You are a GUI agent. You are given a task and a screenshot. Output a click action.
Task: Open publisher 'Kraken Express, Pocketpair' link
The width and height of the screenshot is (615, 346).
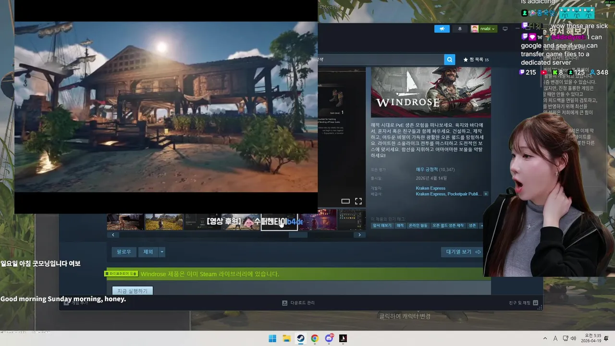click(448, 194)
